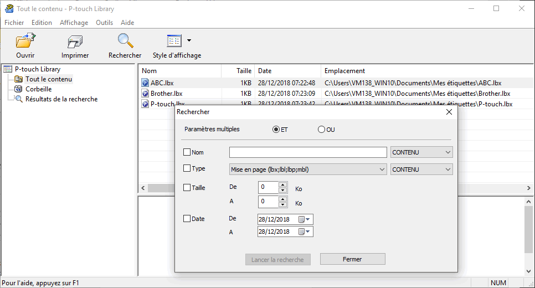Click the P-touch Library app icon in title bar
This screenshot has width=535, height=288.
(9, 8)
